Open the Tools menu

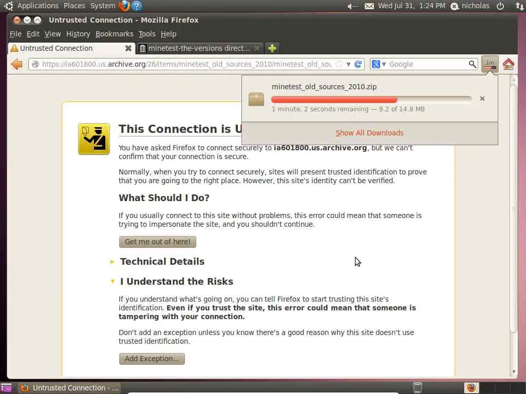coord(147,34)
